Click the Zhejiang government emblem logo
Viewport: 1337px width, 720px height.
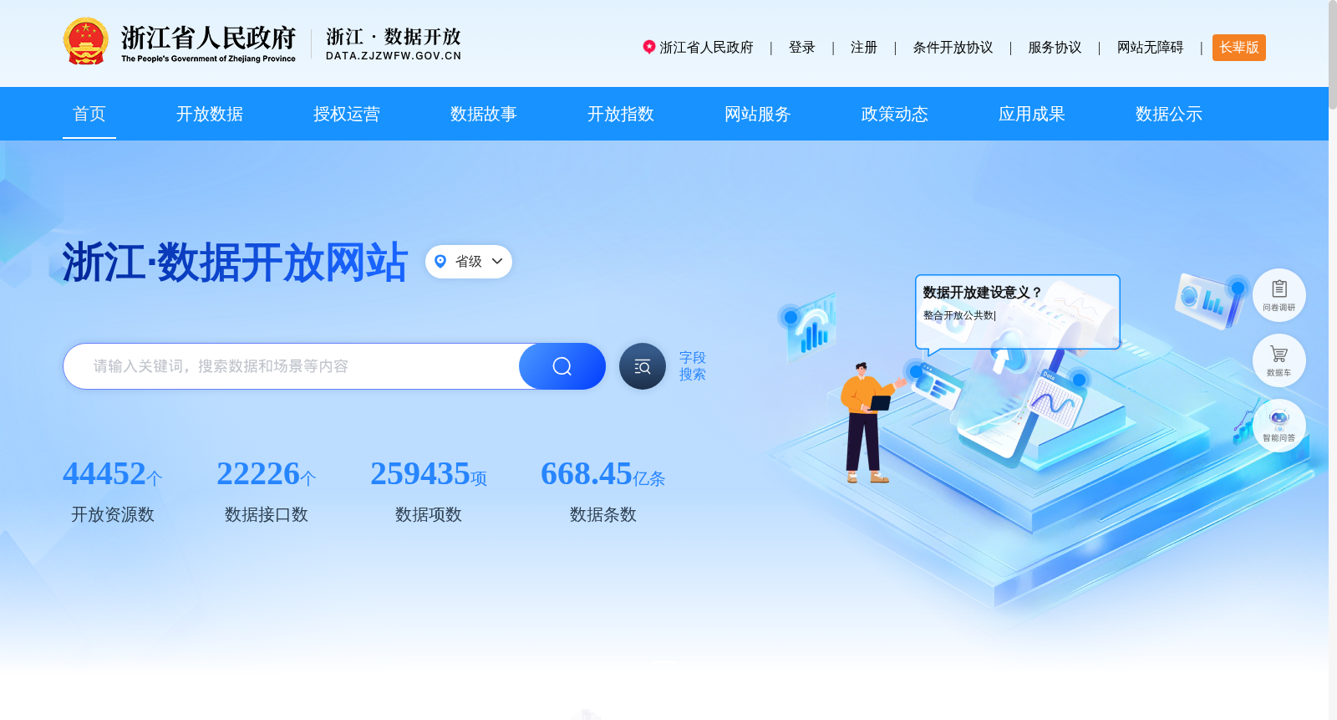tap(85, 42)
